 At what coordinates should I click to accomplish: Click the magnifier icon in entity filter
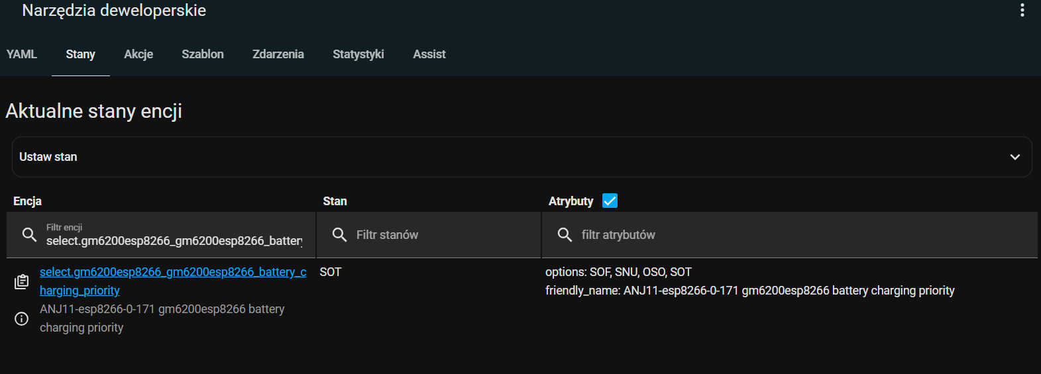coord(29,235)
